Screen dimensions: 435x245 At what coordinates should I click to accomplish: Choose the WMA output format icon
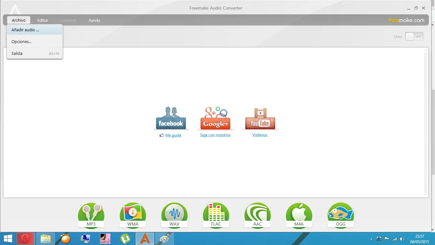(133, 215)
